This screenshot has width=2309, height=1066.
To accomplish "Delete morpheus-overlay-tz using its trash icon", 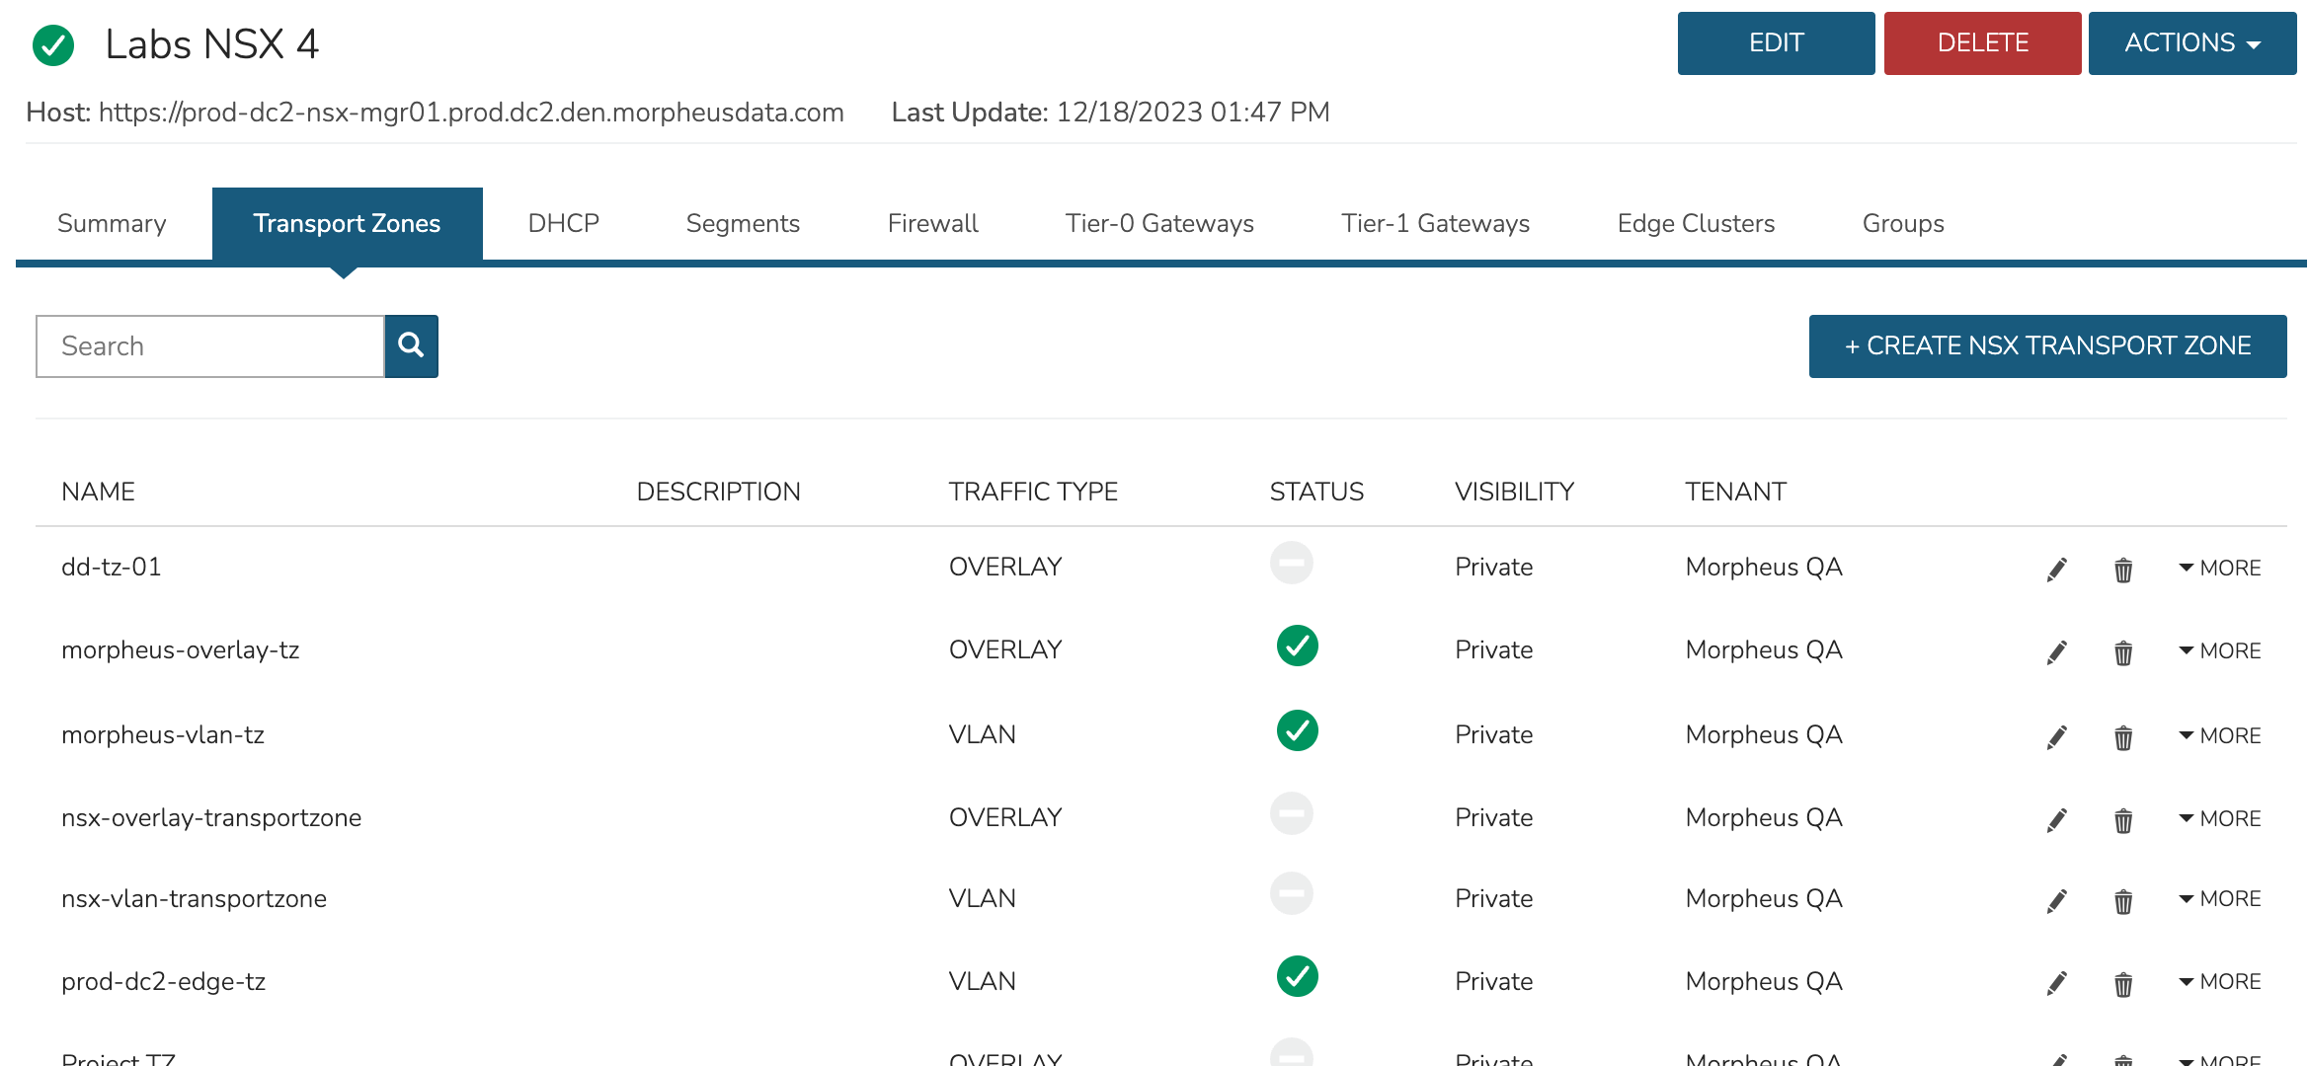I will (x=2122, y=652).
